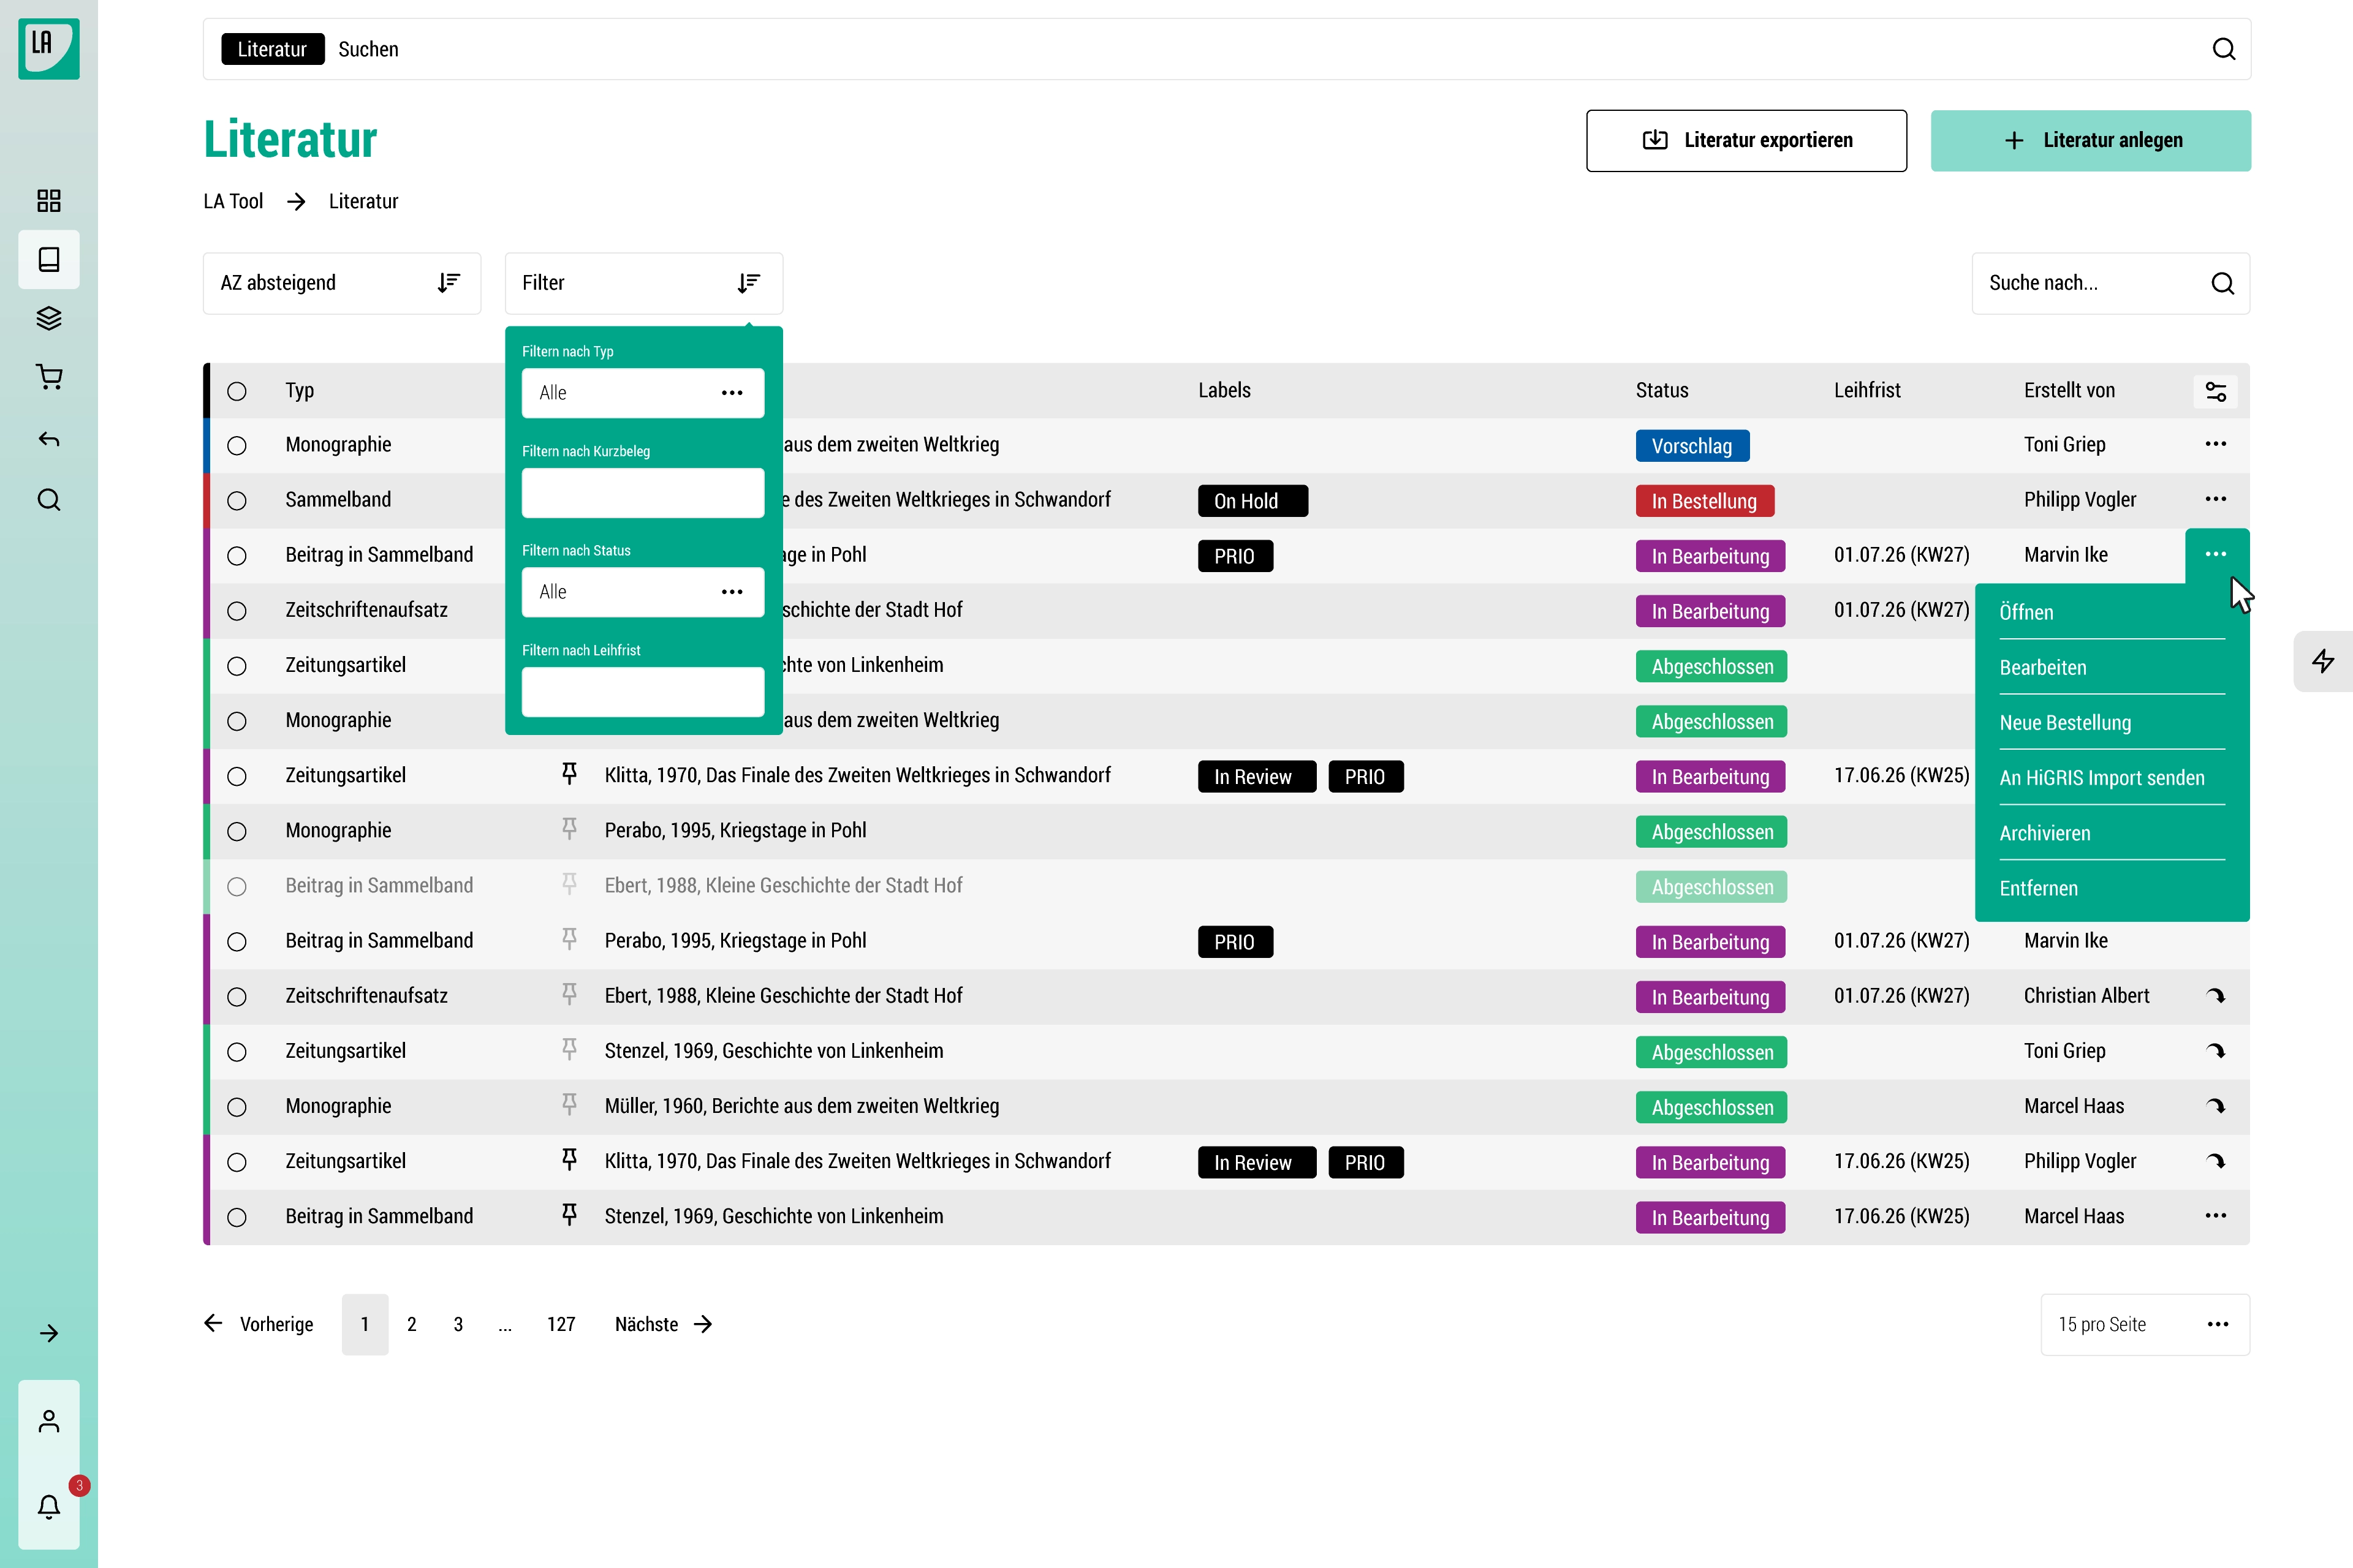2353x1568 pixels.
Task: Open the AZ absteigend sort dropdown
Action: [x=341, y=283]
